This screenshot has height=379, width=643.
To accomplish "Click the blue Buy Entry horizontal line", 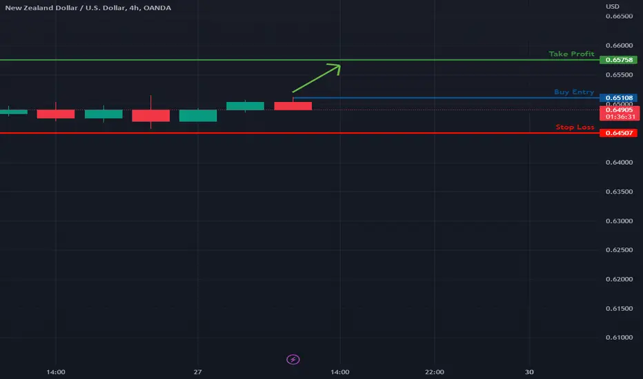I will 446,98.
